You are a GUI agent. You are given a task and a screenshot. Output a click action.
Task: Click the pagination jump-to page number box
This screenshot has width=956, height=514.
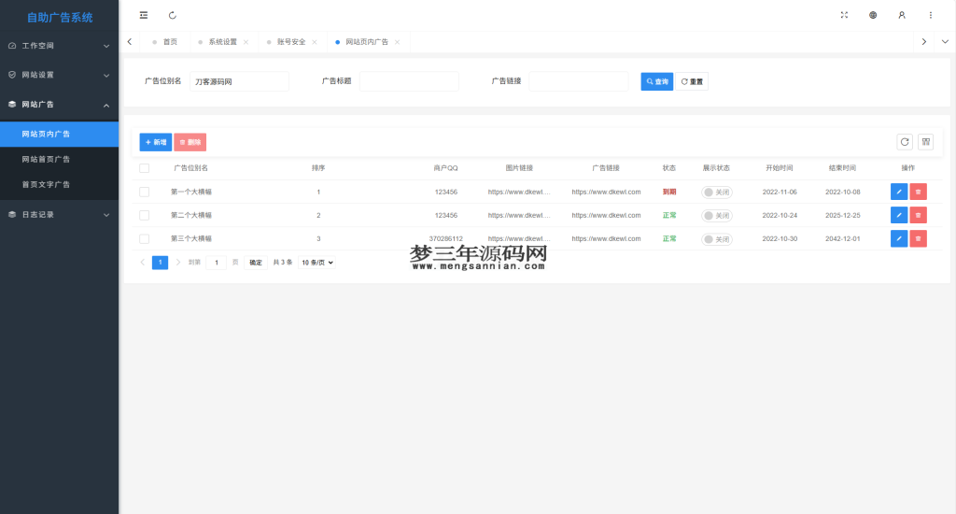tap(217, 263)
